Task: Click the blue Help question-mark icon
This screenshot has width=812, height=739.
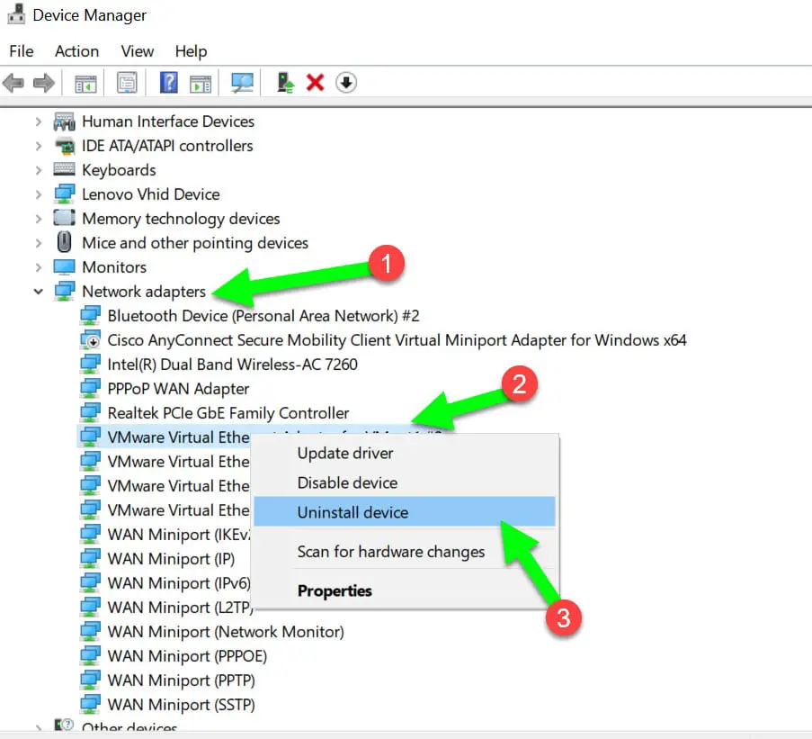Action: click(x=169, y=83)
